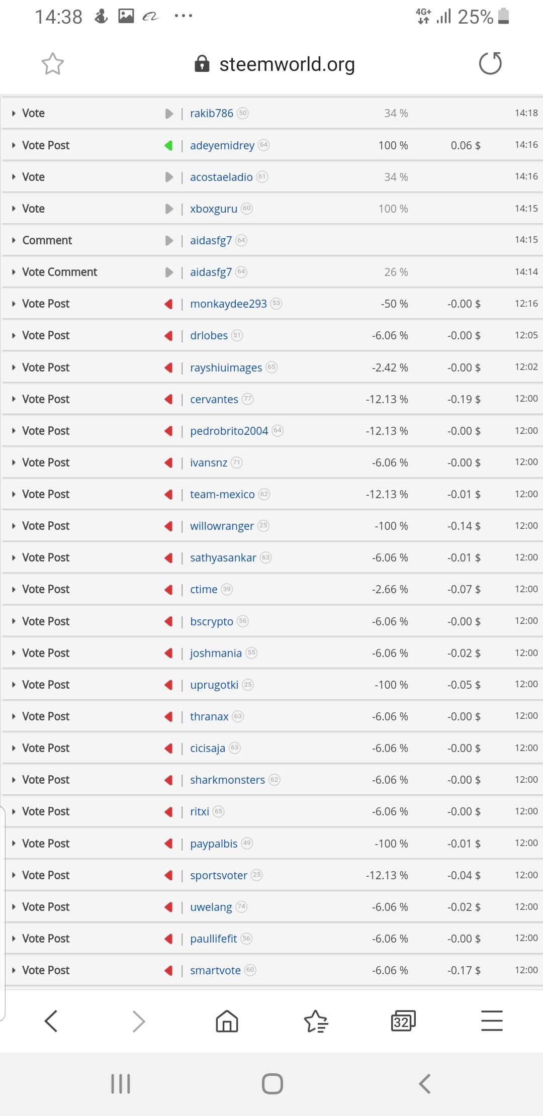Click red arrow on cervantes vote row

tap(168, 399)
